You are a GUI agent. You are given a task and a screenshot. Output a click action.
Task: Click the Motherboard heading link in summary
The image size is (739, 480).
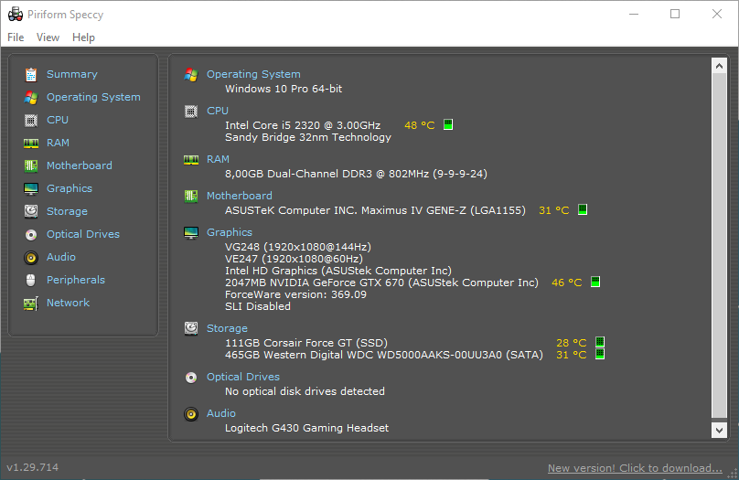pyautogui.click(x=240, y=196)
